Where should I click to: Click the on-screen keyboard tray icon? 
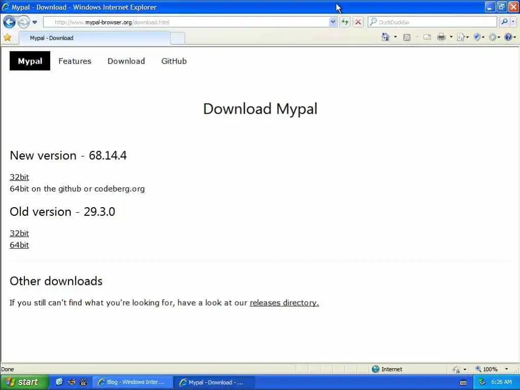coord(463,382)
